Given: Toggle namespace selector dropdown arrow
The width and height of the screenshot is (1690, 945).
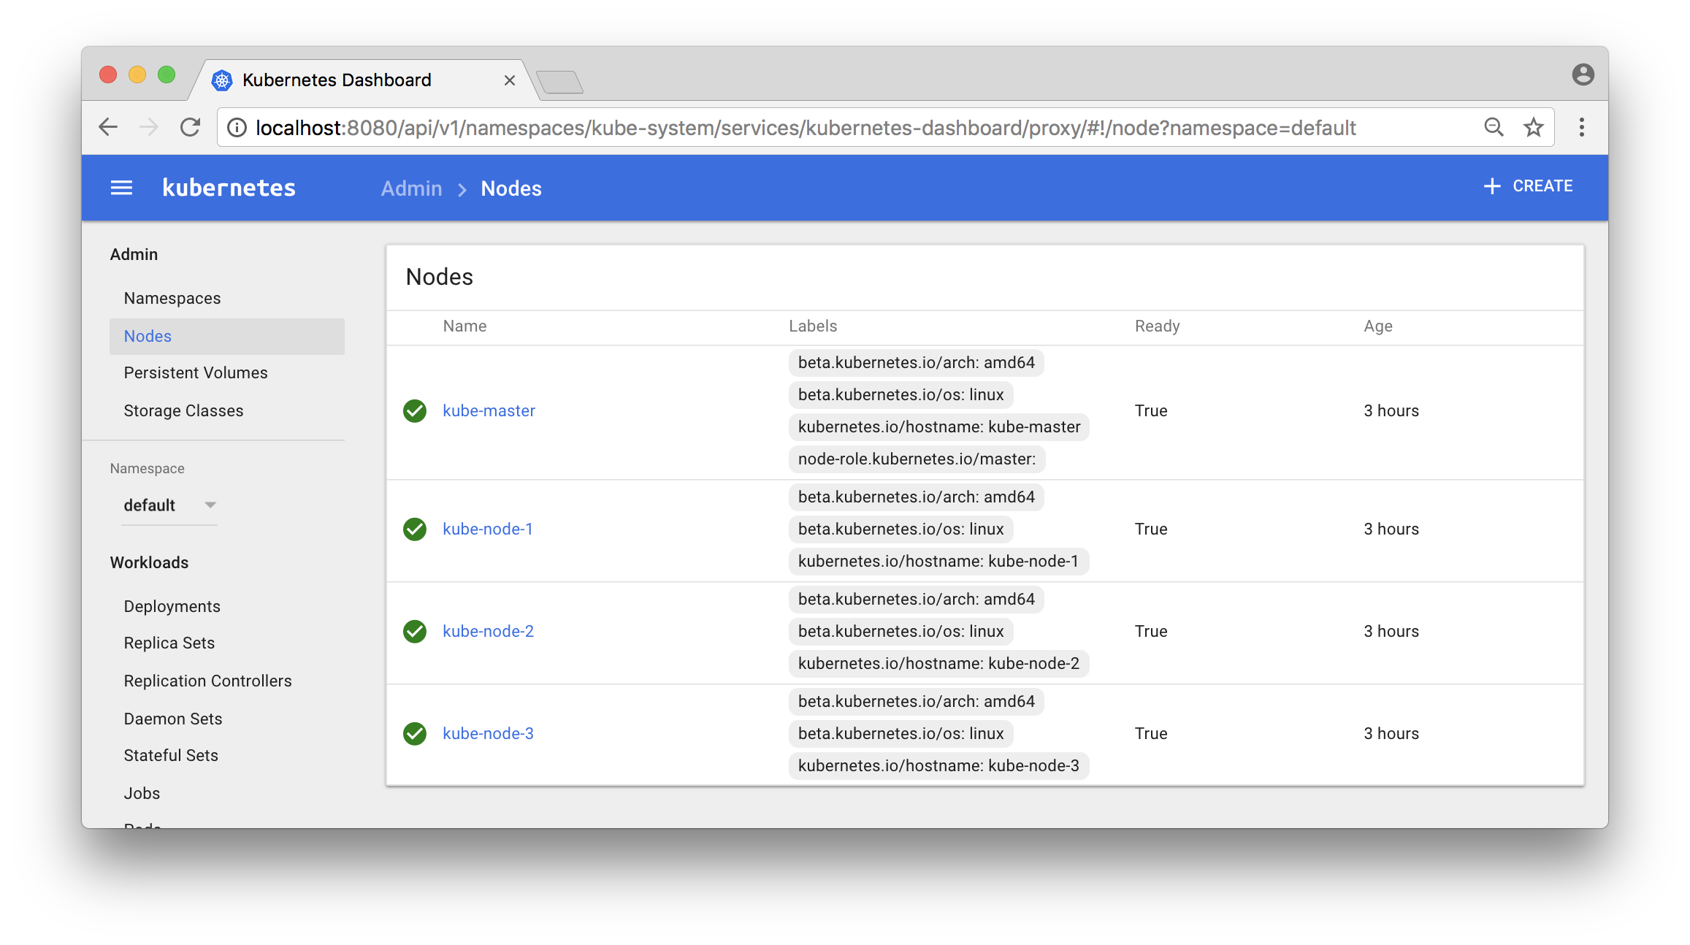Looking at the screenshot, I should click(x=209, y=505).
